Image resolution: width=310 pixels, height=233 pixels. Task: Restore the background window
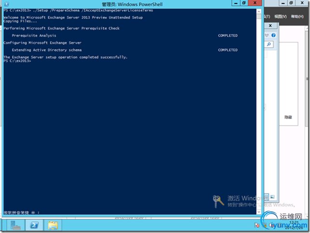[291, 3]
